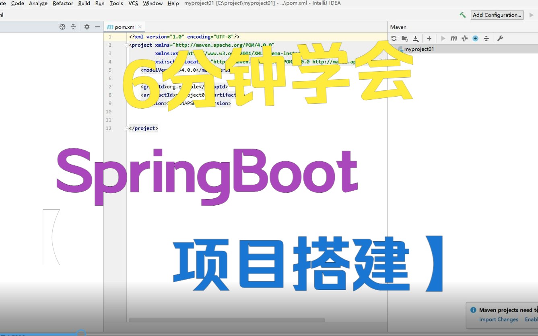Open the VCS menu
This screenshot has height=336, width=538.
133,3
